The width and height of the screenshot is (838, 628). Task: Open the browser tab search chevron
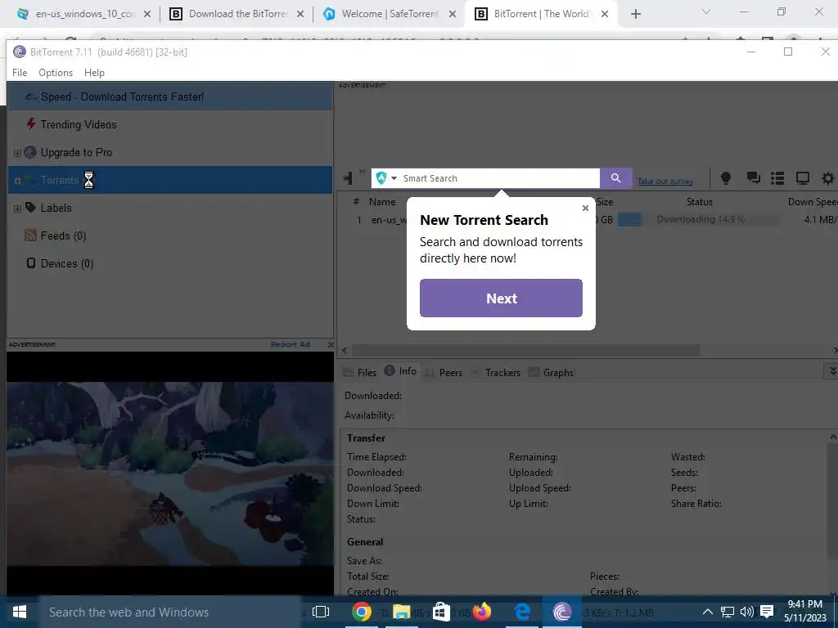[x=706, y=11]
